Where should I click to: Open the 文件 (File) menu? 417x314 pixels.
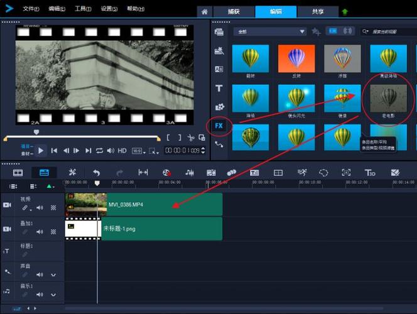pos(31,9)
